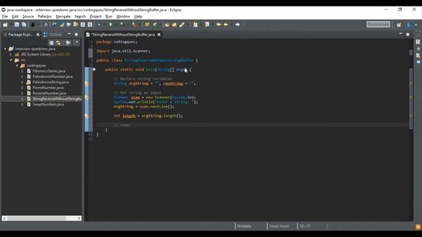Open the Window menu

click(x=123, y=16)
